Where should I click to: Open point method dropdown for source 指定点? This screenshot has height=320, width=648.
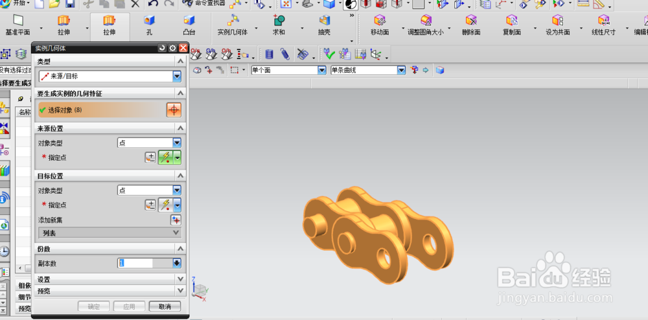point(178,157)
